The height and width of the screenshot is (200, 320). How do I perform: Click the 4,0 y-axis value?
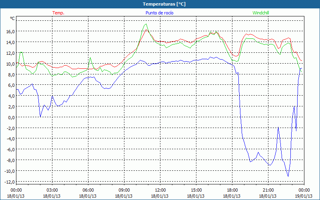coord(11,96)
